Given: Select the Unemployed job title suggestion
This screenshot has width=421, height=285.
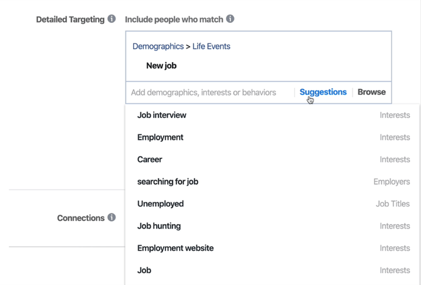Looking at the screenshot, I should pyautogui.click(x=272, y=204).
